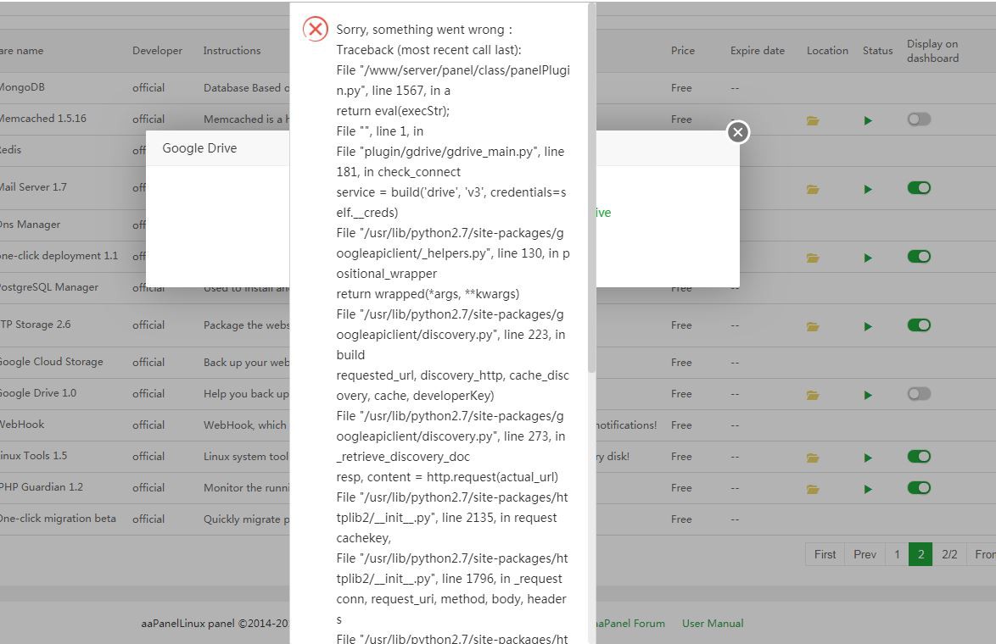Open the PHP Guardian folder location icon
996x644 pixels.
tap(813, 489)
